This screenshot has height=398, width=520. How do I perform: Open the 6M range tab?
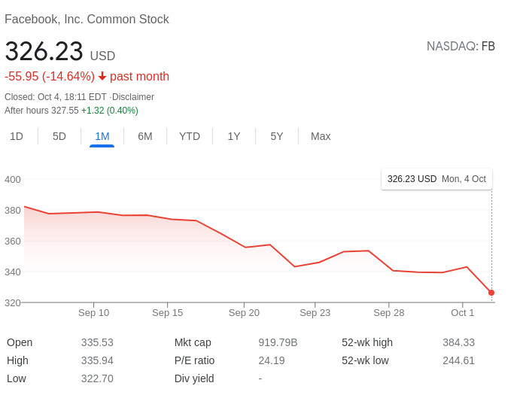click(x=145, y=136)
